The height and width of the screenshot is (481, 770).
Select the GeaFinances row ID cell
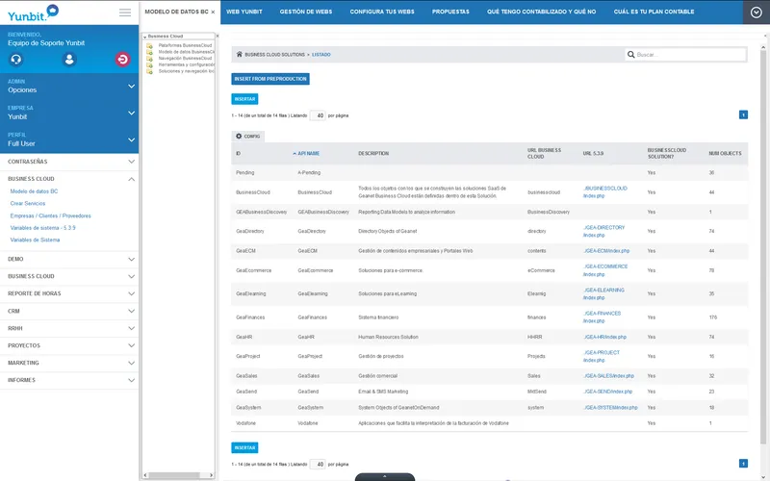250,317
